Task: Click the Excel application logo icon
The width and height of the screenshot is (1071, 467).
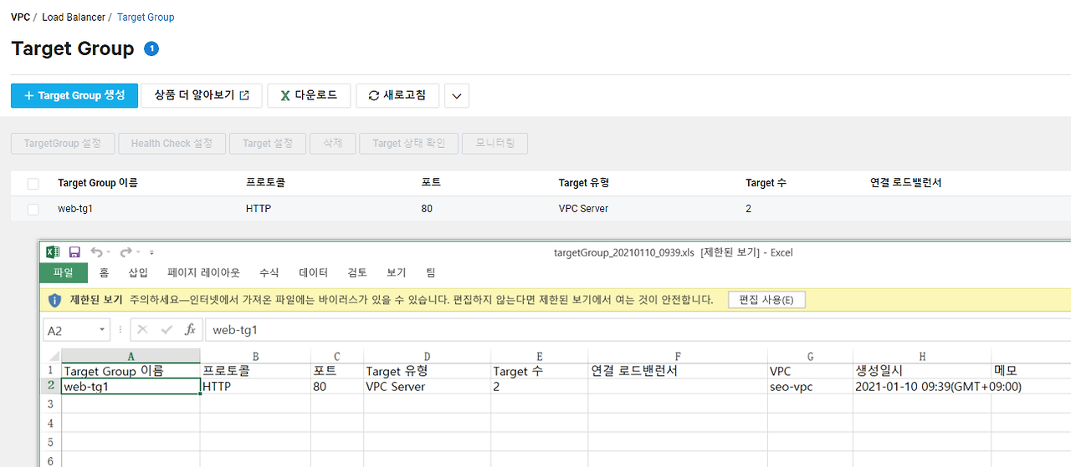Action: tap(53, 252)
